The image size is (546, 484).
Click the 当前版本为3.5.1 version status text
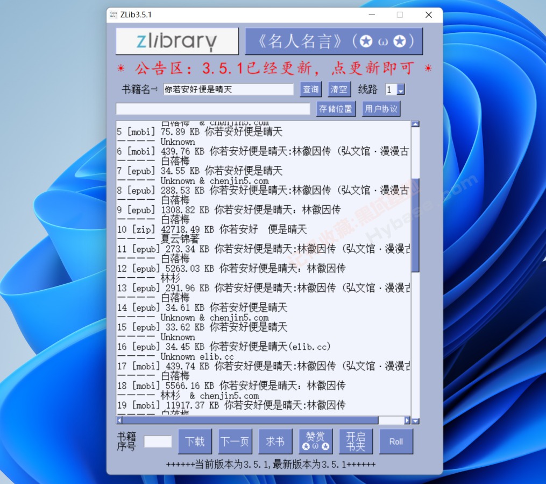click(271, 464)
